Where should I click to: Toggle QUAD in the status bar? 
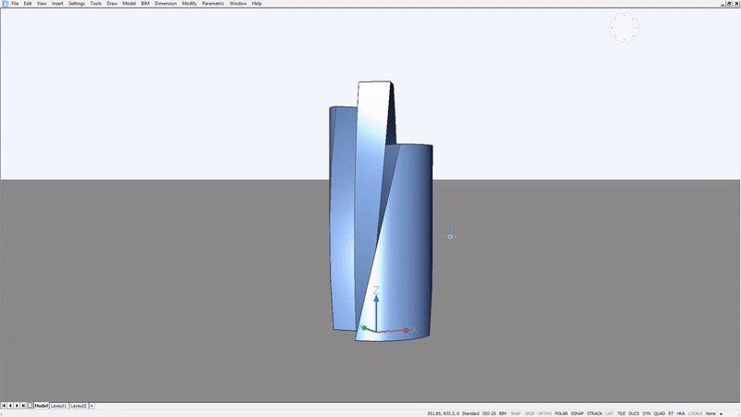point(659,413)
